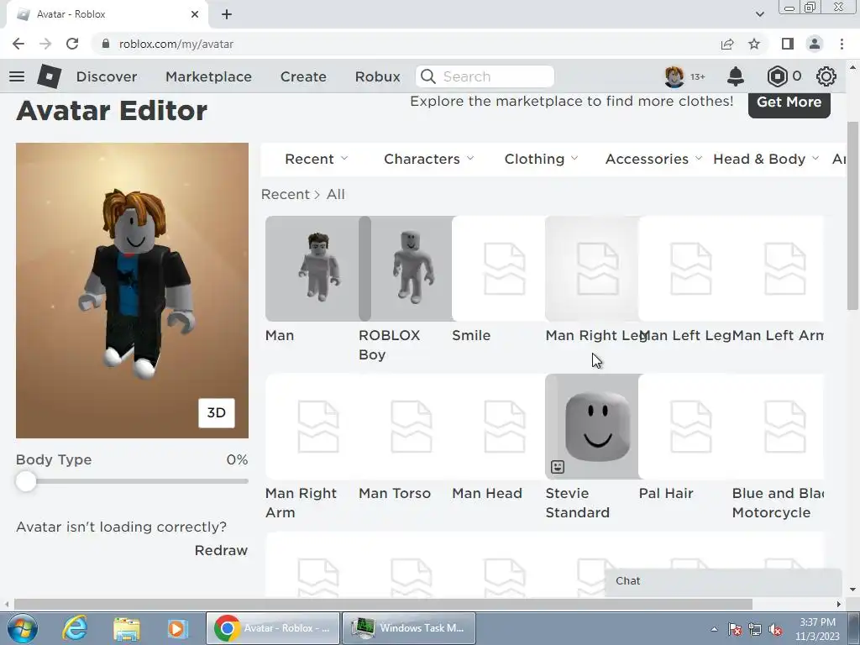The width and height of the screenshot is (860, 645).
Task: Click the volume muted tray icon
Action: coord(775,630)
